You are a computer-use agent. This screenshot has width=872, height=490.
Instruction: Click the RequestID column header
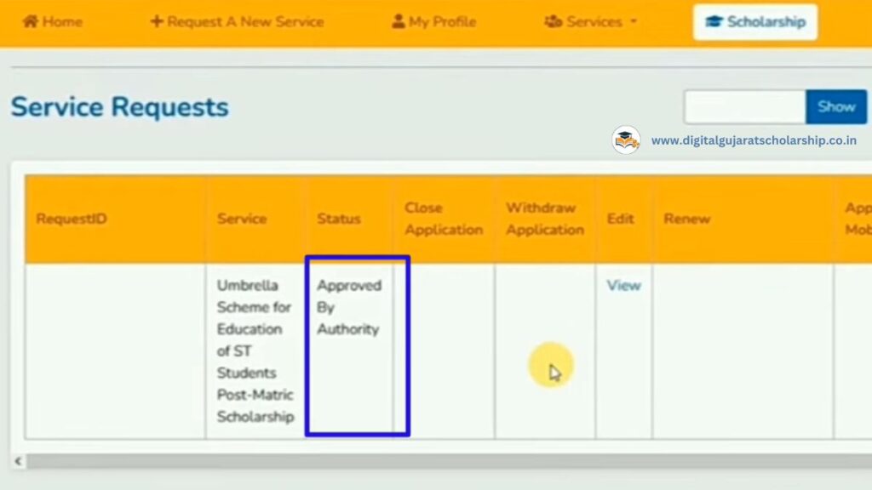(72, 219)
